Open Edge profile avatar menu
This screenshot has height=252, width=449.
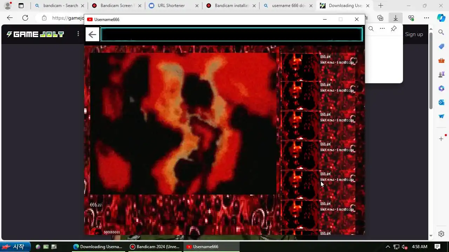click(x=7, y=6)
